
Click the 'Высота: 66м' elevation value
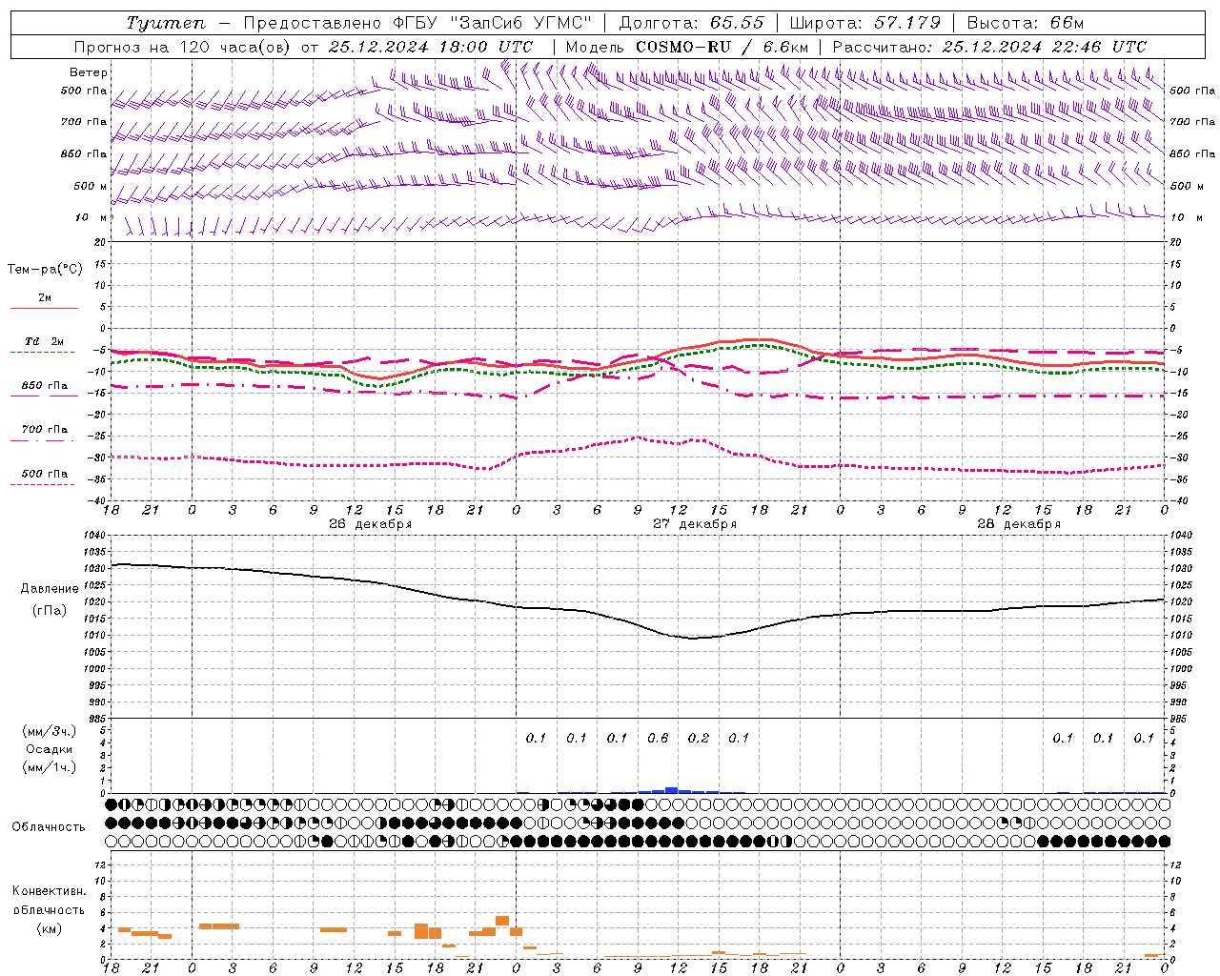pos(1026,23)
